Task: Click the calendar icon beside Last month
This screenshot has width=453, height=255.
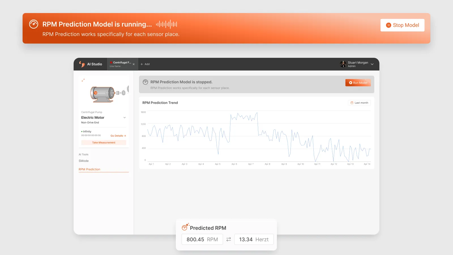Action: pos(352,103)
